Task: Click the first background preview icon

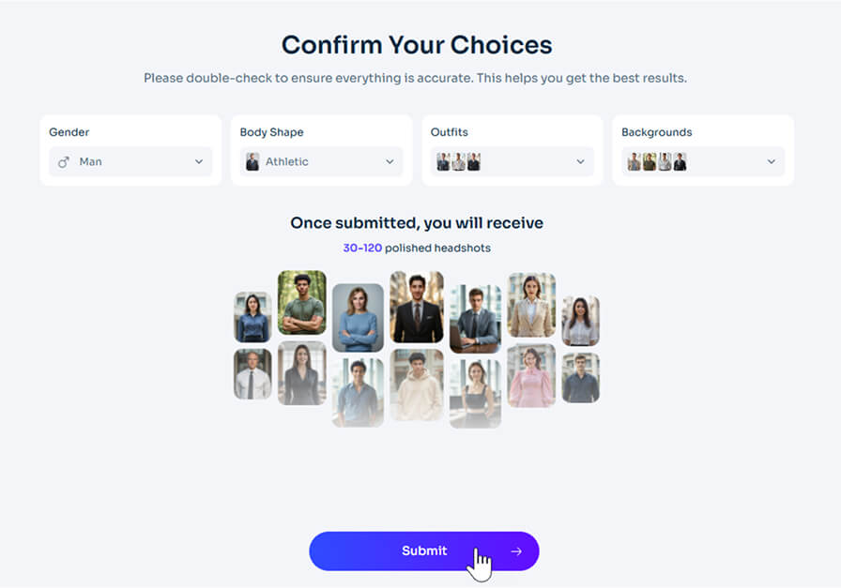Action: pyautogui.click(x=635, y=161)
